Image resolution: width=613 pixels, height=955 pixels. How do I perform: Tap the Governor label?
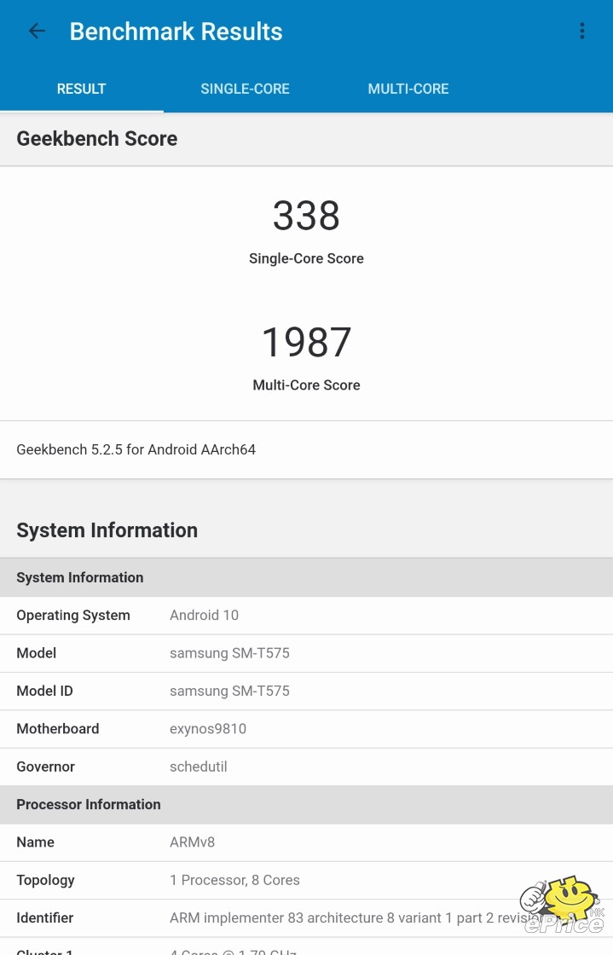click(x=46, y=767)
